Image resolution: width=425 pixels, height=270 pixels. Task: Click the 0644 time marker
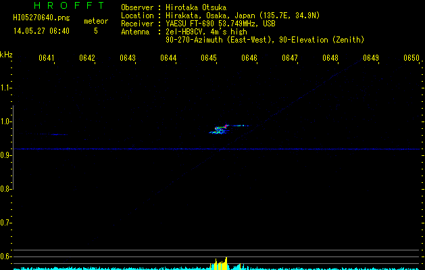[x=168, y=58]
